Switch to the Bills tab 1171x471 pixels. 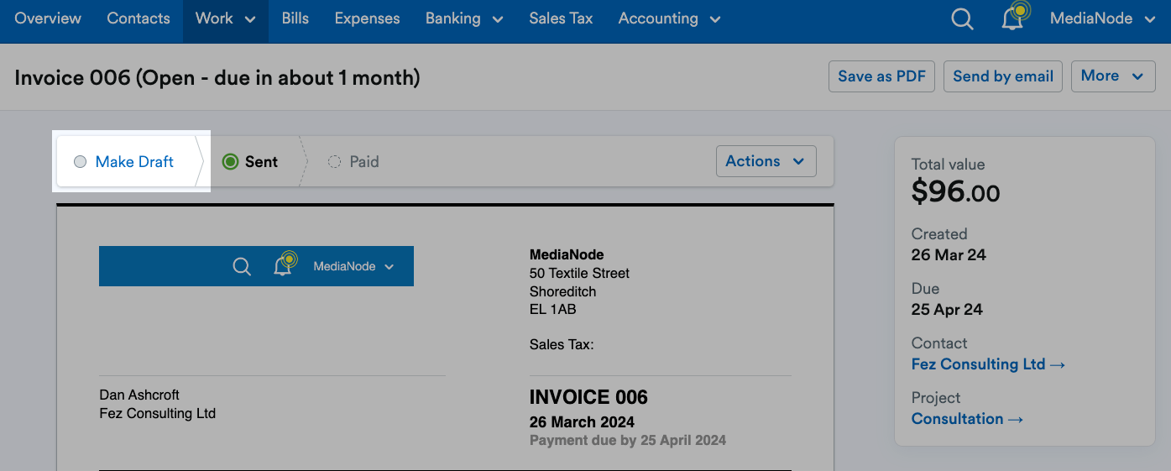[x=295, y=18]
